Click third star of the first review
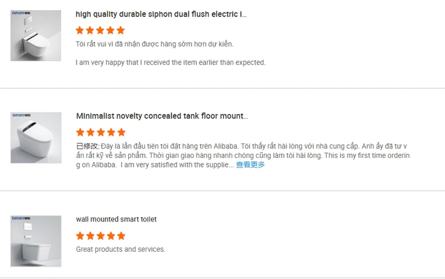 (100, 30)
